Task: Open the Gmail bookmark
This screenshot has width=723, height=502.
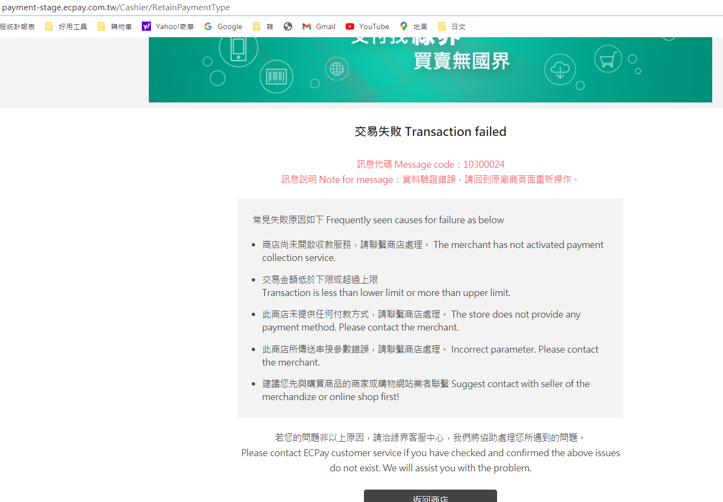Action: click(319, 26)
